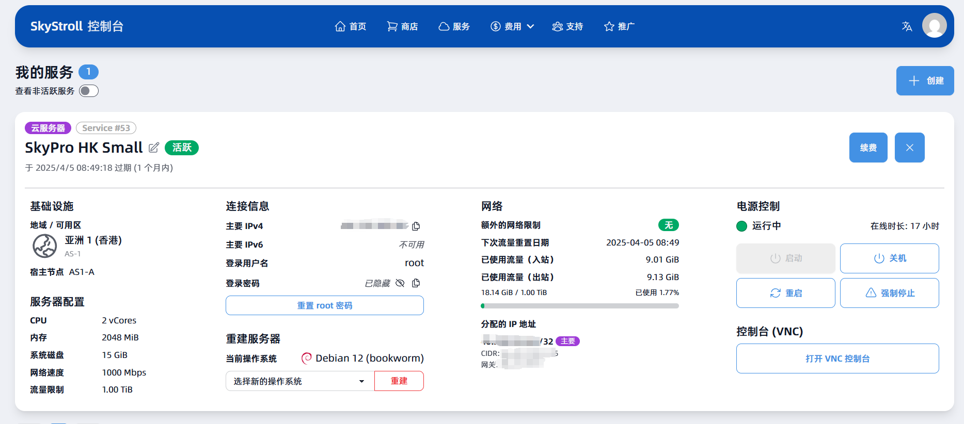
Task: Edit the SkyPro HK Small name
Action: coord(154,148)
